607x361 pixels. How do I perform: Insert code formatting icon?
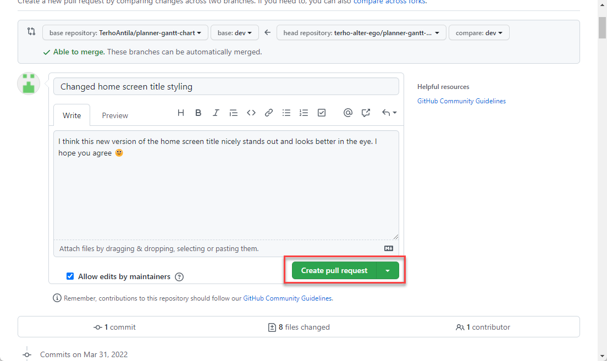coord(251,113)
